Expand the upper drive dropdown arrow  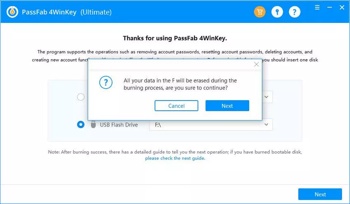click(266, 97)
